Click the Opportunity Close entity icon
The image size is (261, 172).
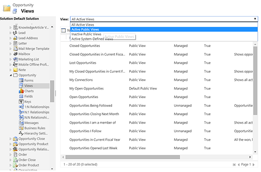coord(15,139)
